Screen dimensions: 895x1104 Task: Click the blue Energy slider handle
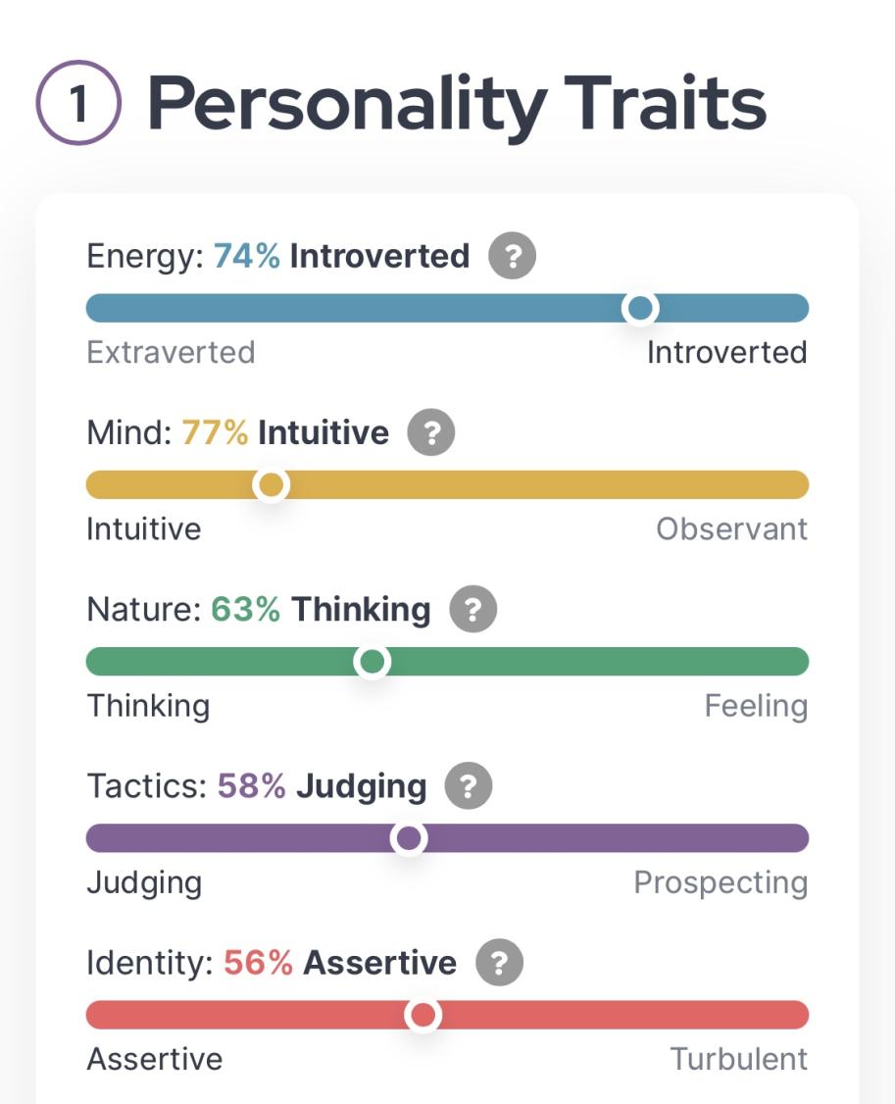click(x=640, y=309)
